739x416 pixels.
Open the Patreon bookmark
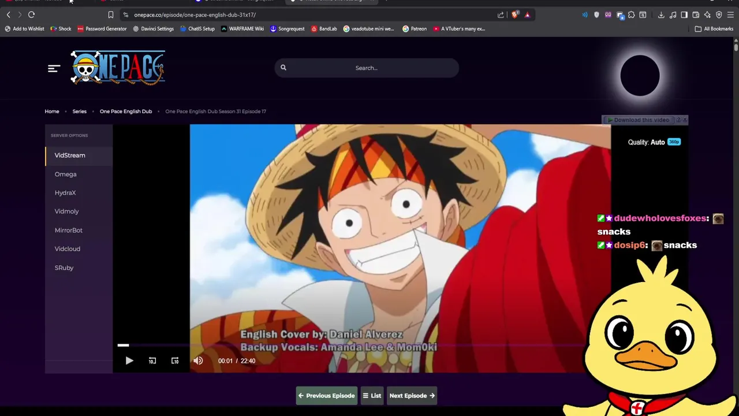coord(415,28)
